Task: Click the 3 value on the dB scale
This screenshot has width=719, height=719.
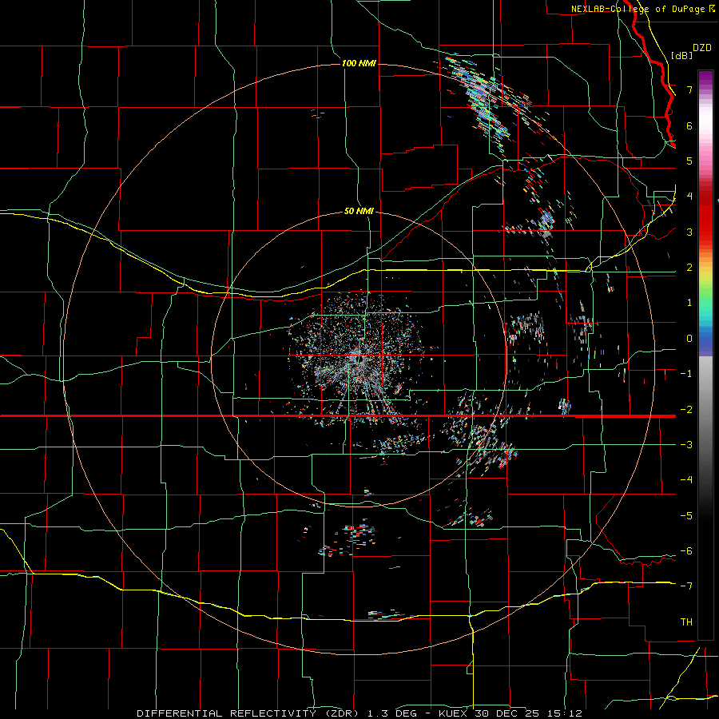Action: pyautogui.click(x=689, y=232)
